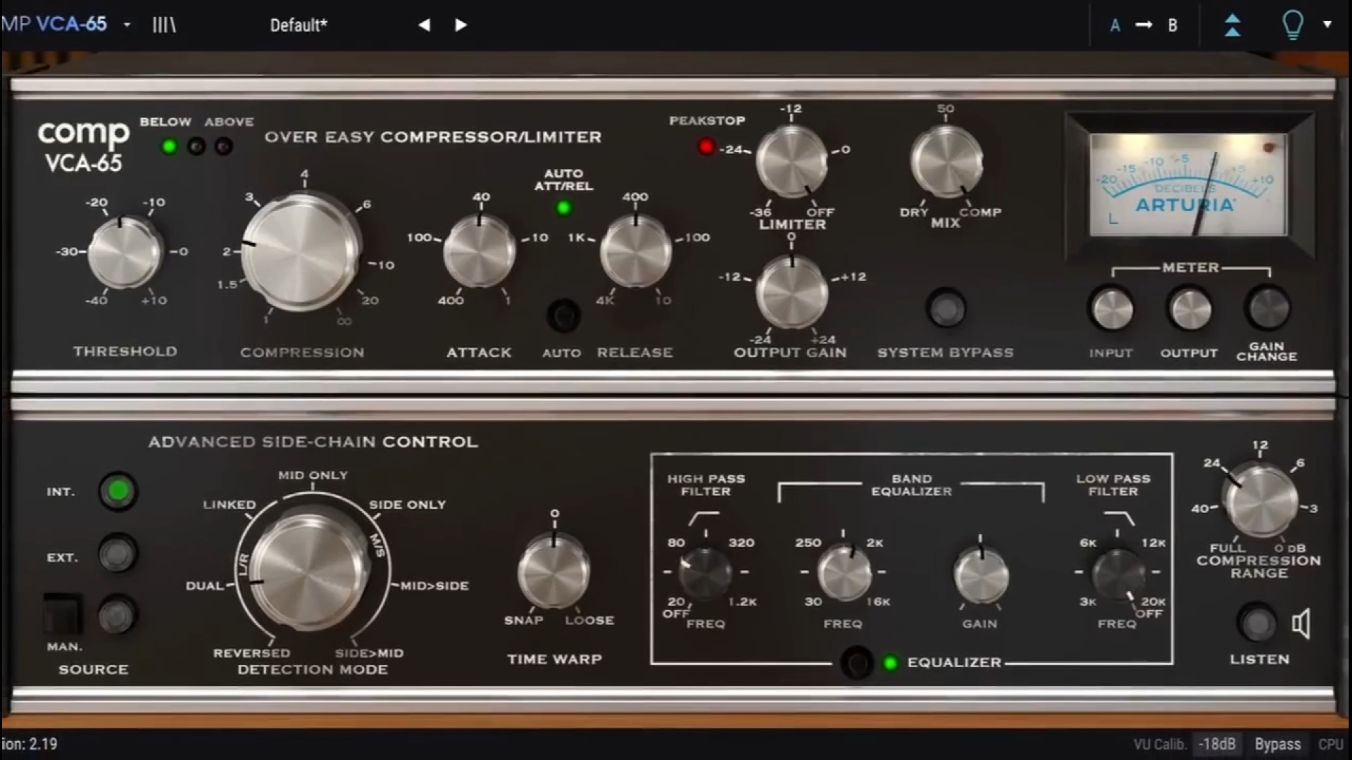
Task: Toggle the side-chain Listen button
Action: point(1257,623)
